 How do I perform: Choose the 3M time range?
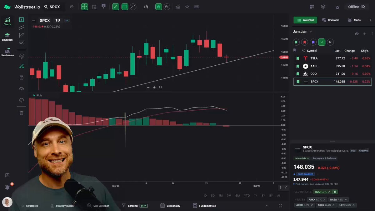pyautogui.click(x=229, y=196)
